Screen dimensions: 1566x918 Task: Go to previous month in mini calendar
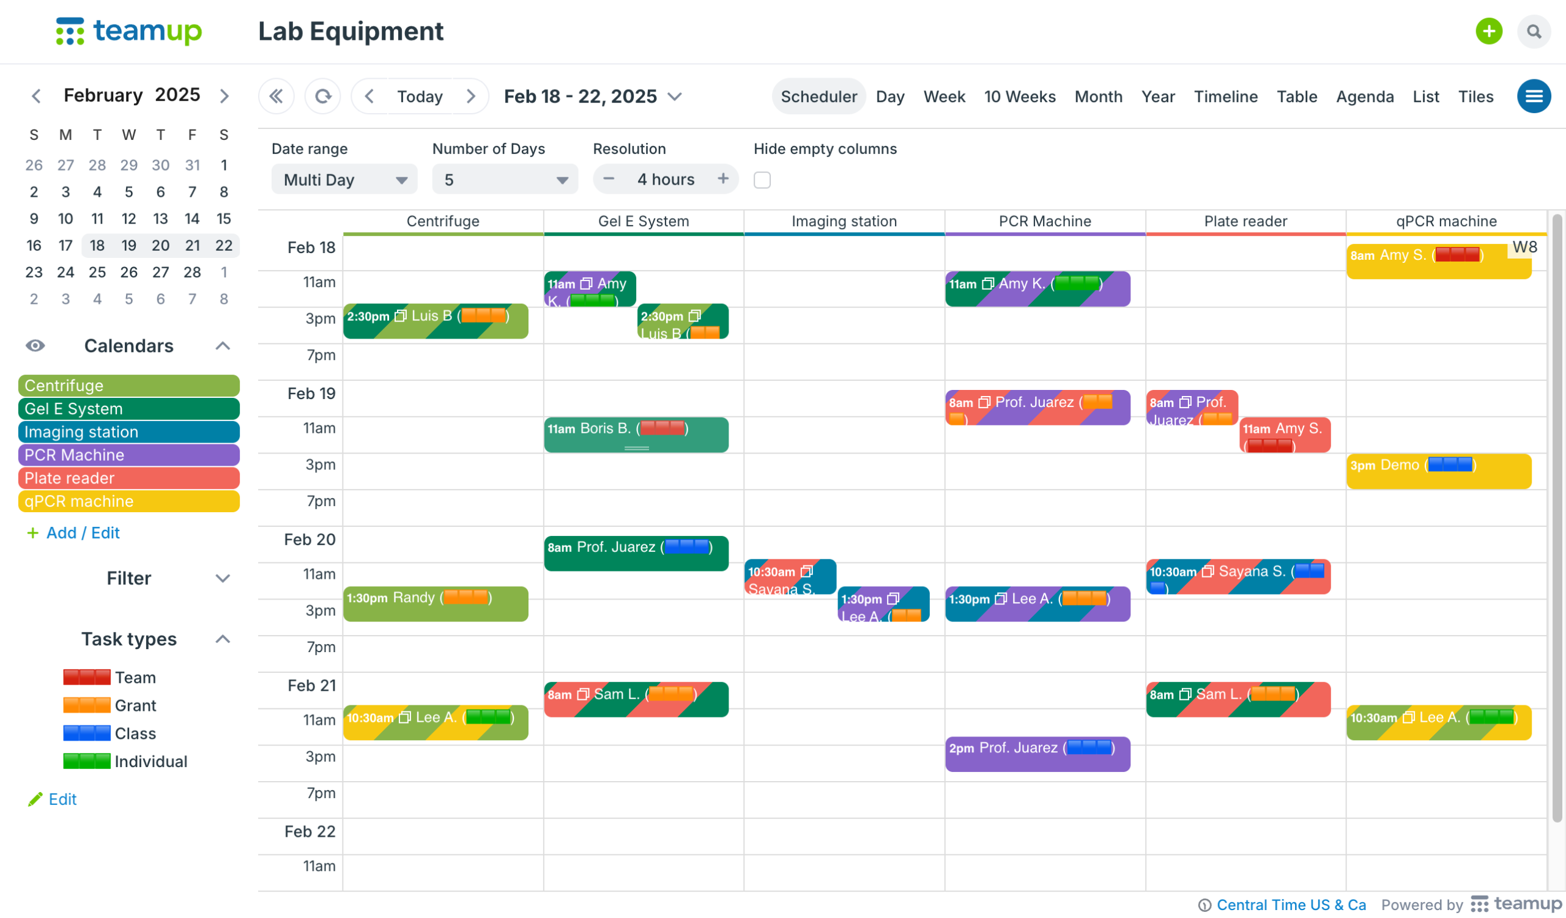[36, 95]
